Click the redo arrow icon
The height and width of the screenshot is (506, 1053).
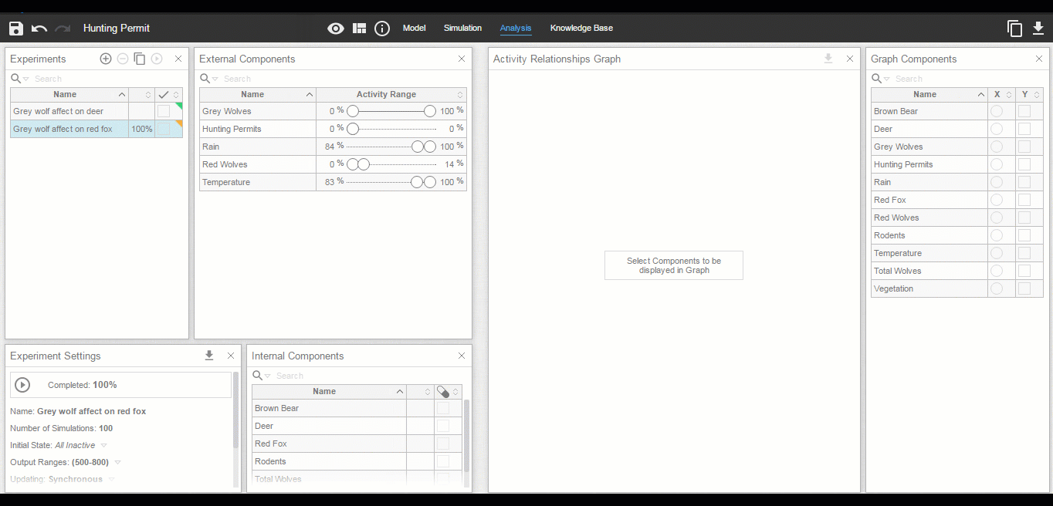[63, 29]
